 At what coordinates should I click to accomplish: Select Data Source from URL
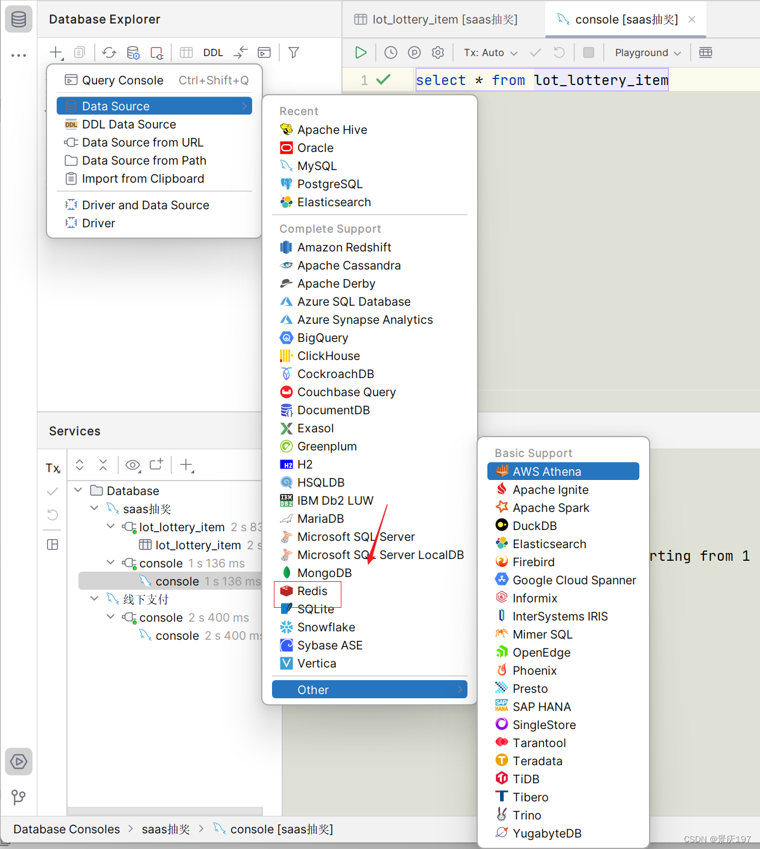pos(154,142)
